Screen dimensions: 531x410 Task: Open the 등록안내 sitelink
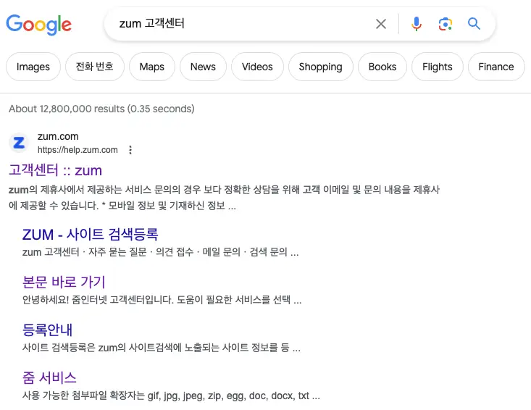pos(47,330)
